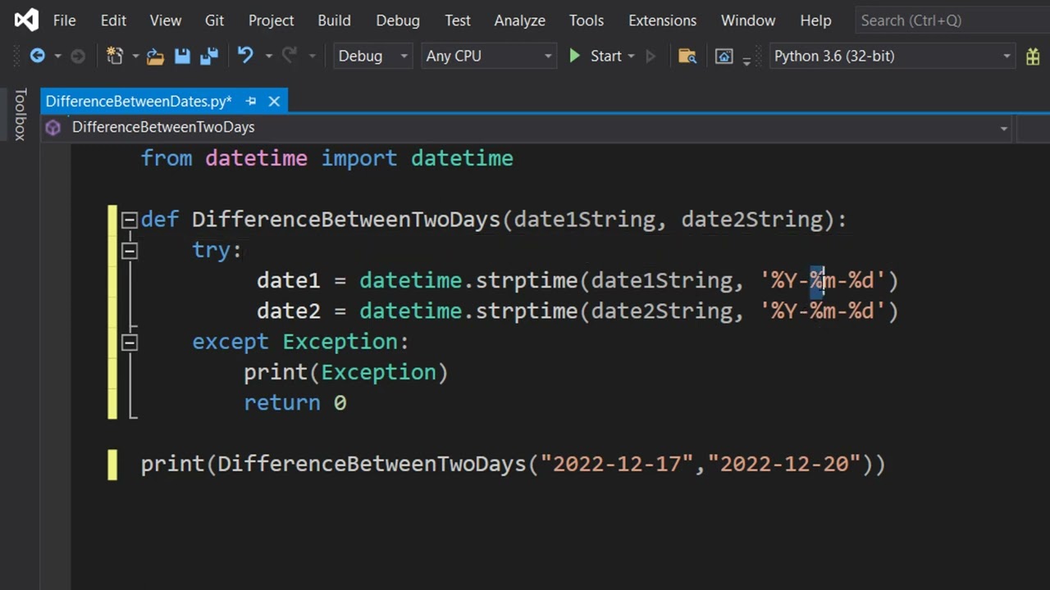The width and height of the screenshot is (1050, 590).
Task: Close the DifferenceBetweenDates.py tab
Action: coord(274,101)
